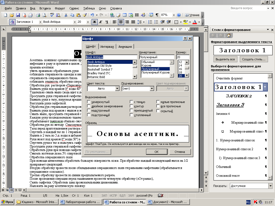Open the Таблица menu
Image resolution: width=275 pixels, height=206 pixels.
[x=89, y=8]
